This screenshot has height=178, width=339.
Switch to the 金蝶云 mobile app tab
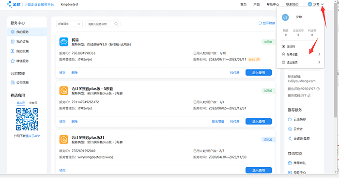33,103
